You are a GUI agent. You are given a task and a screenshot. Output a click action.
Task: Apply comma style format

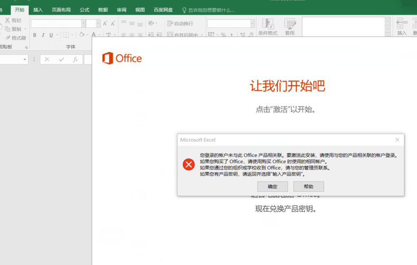[x=232, y=34]
